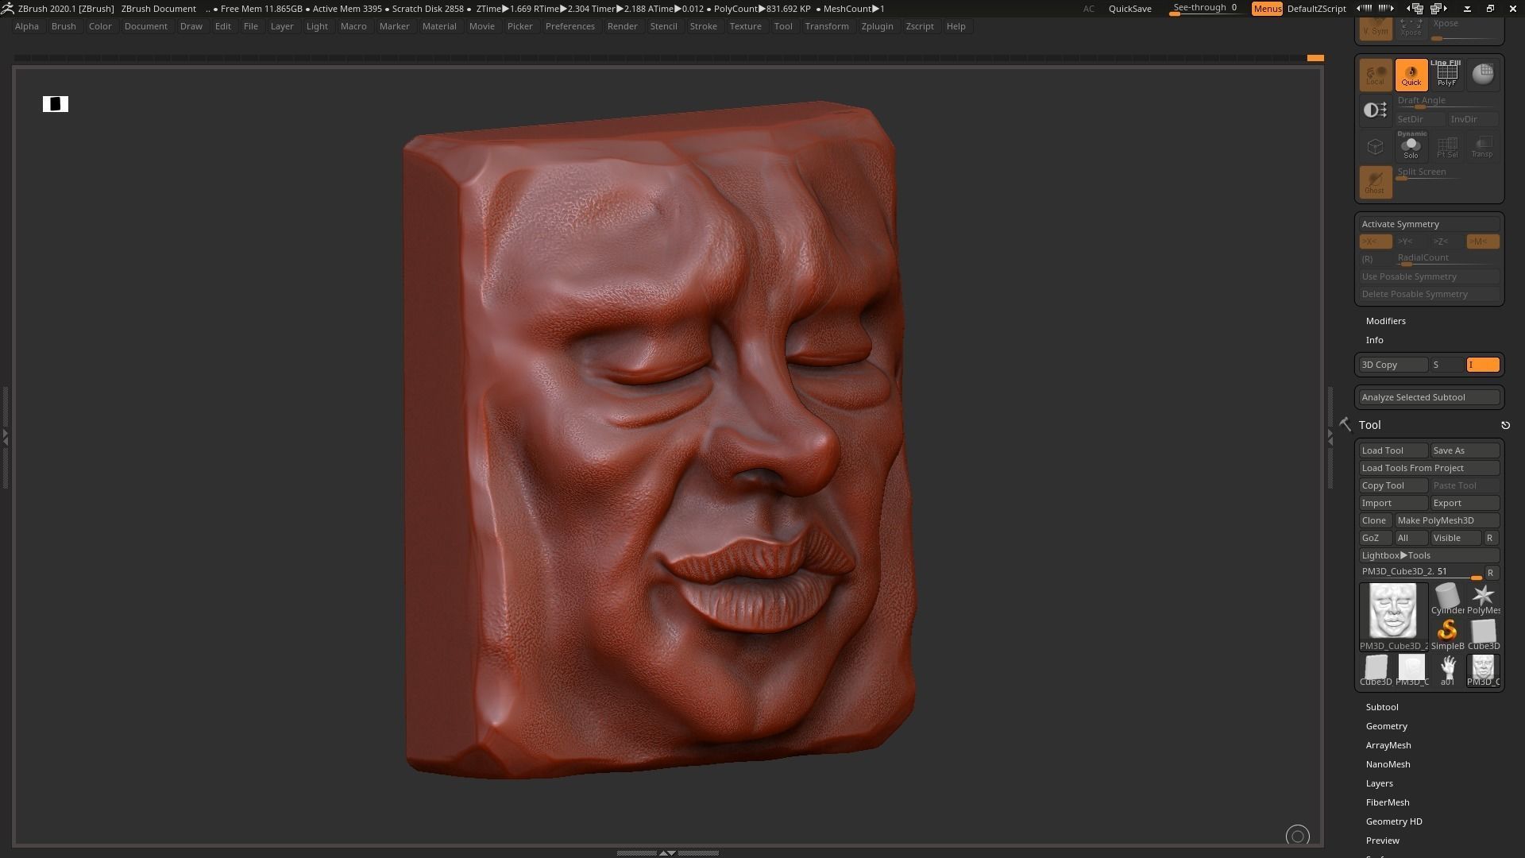Toggle the Quick 3D edit icon
The image size is (1525, 858).
[1411, 75]
